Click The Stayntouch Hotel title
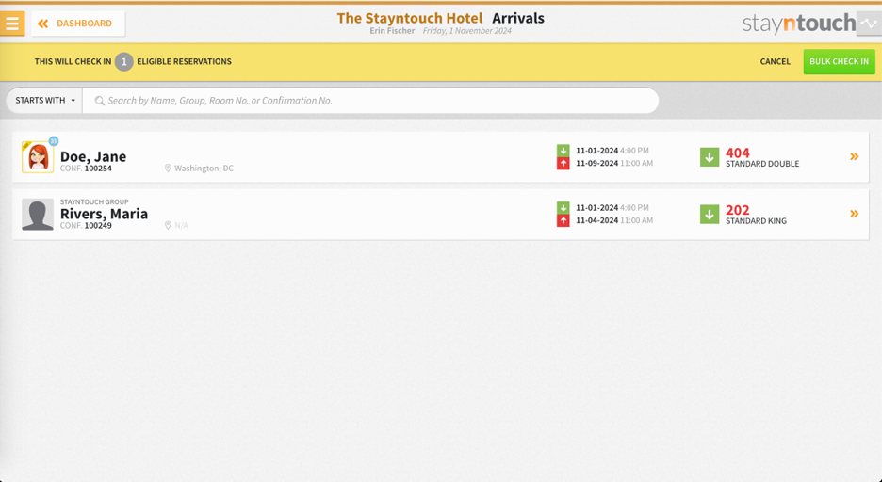 410,18
